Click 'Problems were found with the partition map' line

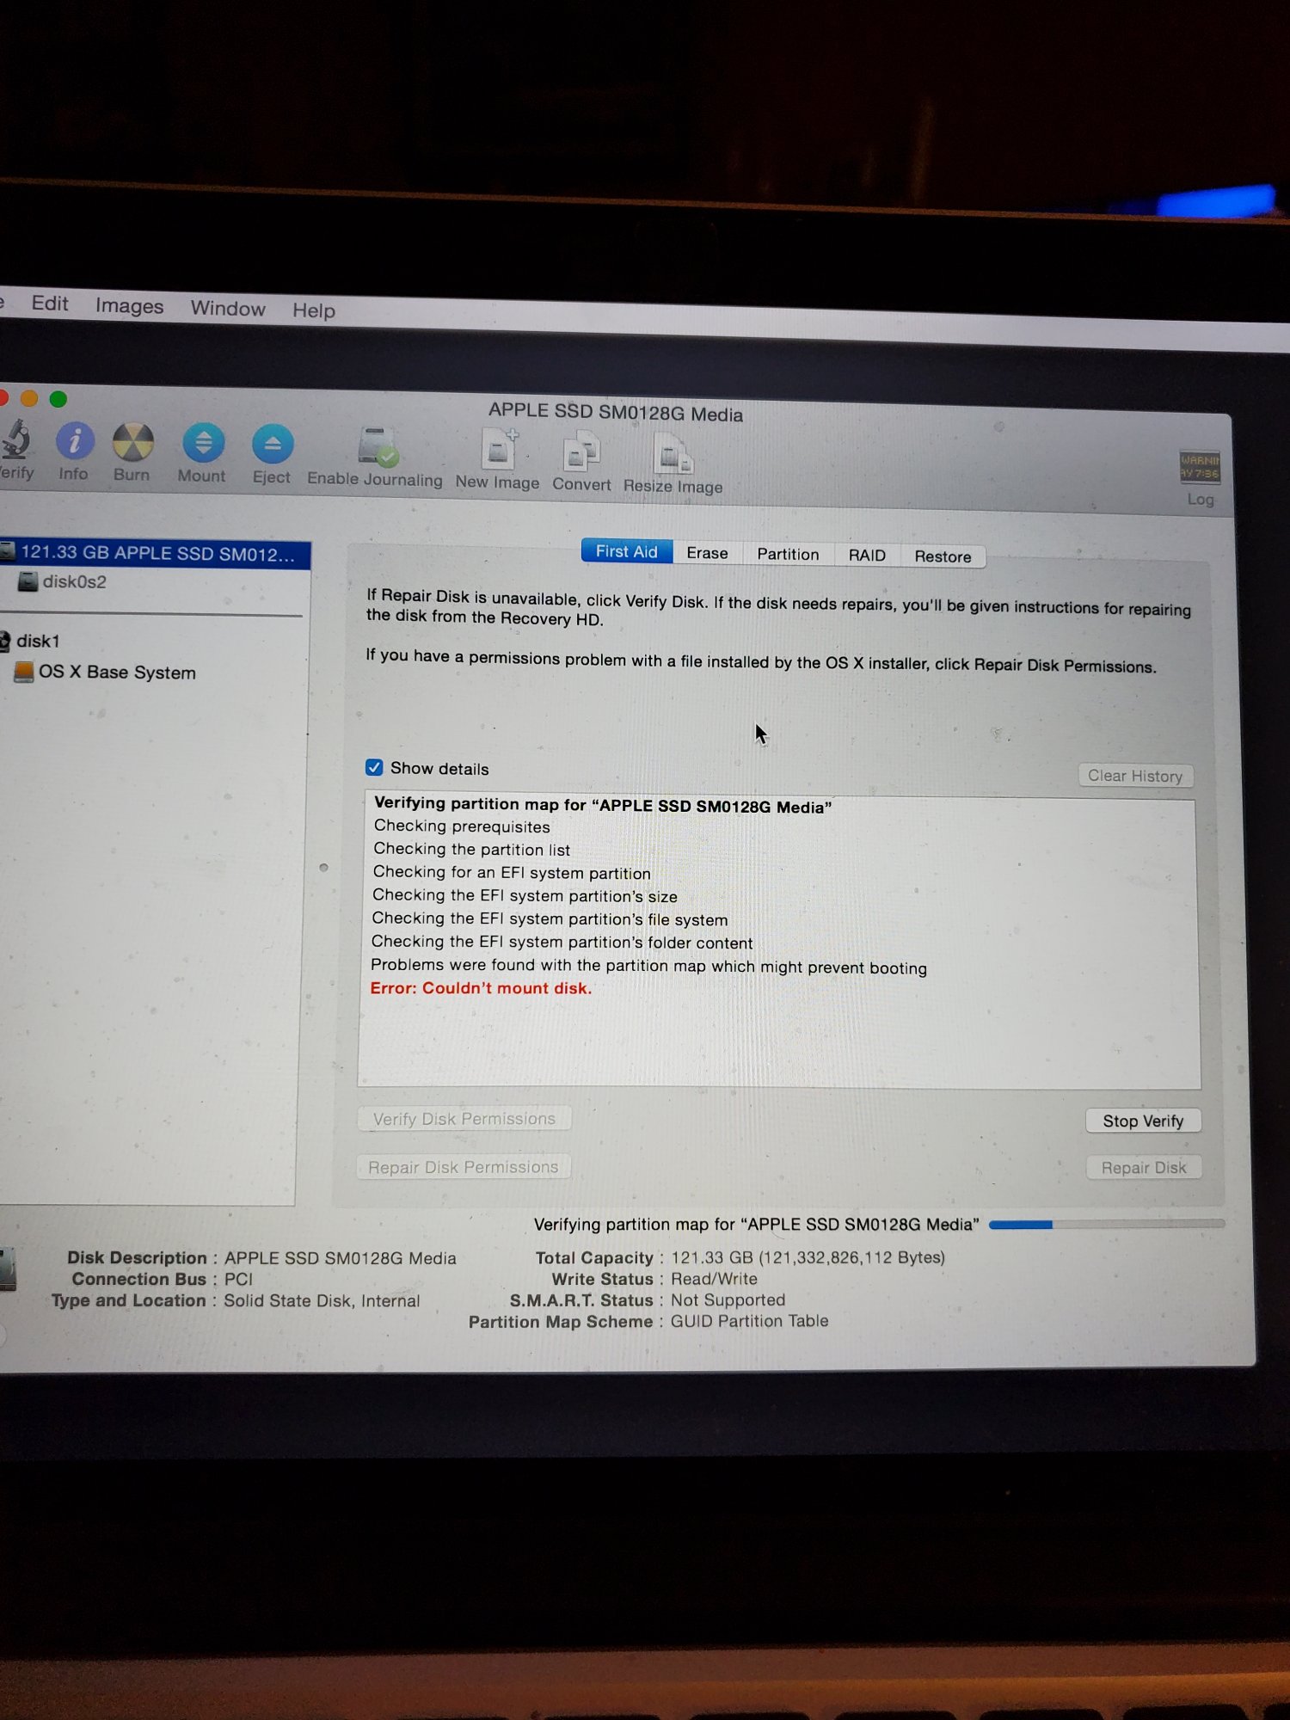click(x=648, y=966)
